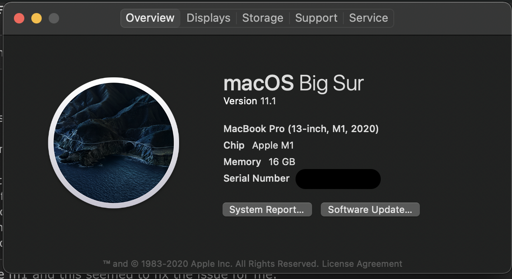Go to the Service tab

[x=368, y=18]
